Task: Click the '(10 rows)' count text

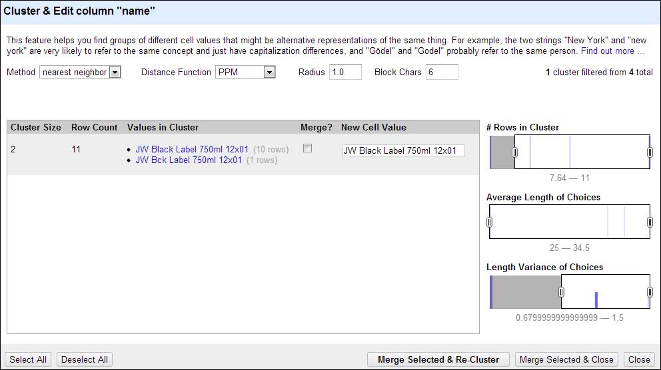Action: click(271, 150)
